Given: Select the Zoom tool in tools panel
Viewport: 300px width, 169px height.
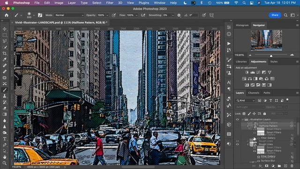Looking at the screenshot, I should point(5,163).
